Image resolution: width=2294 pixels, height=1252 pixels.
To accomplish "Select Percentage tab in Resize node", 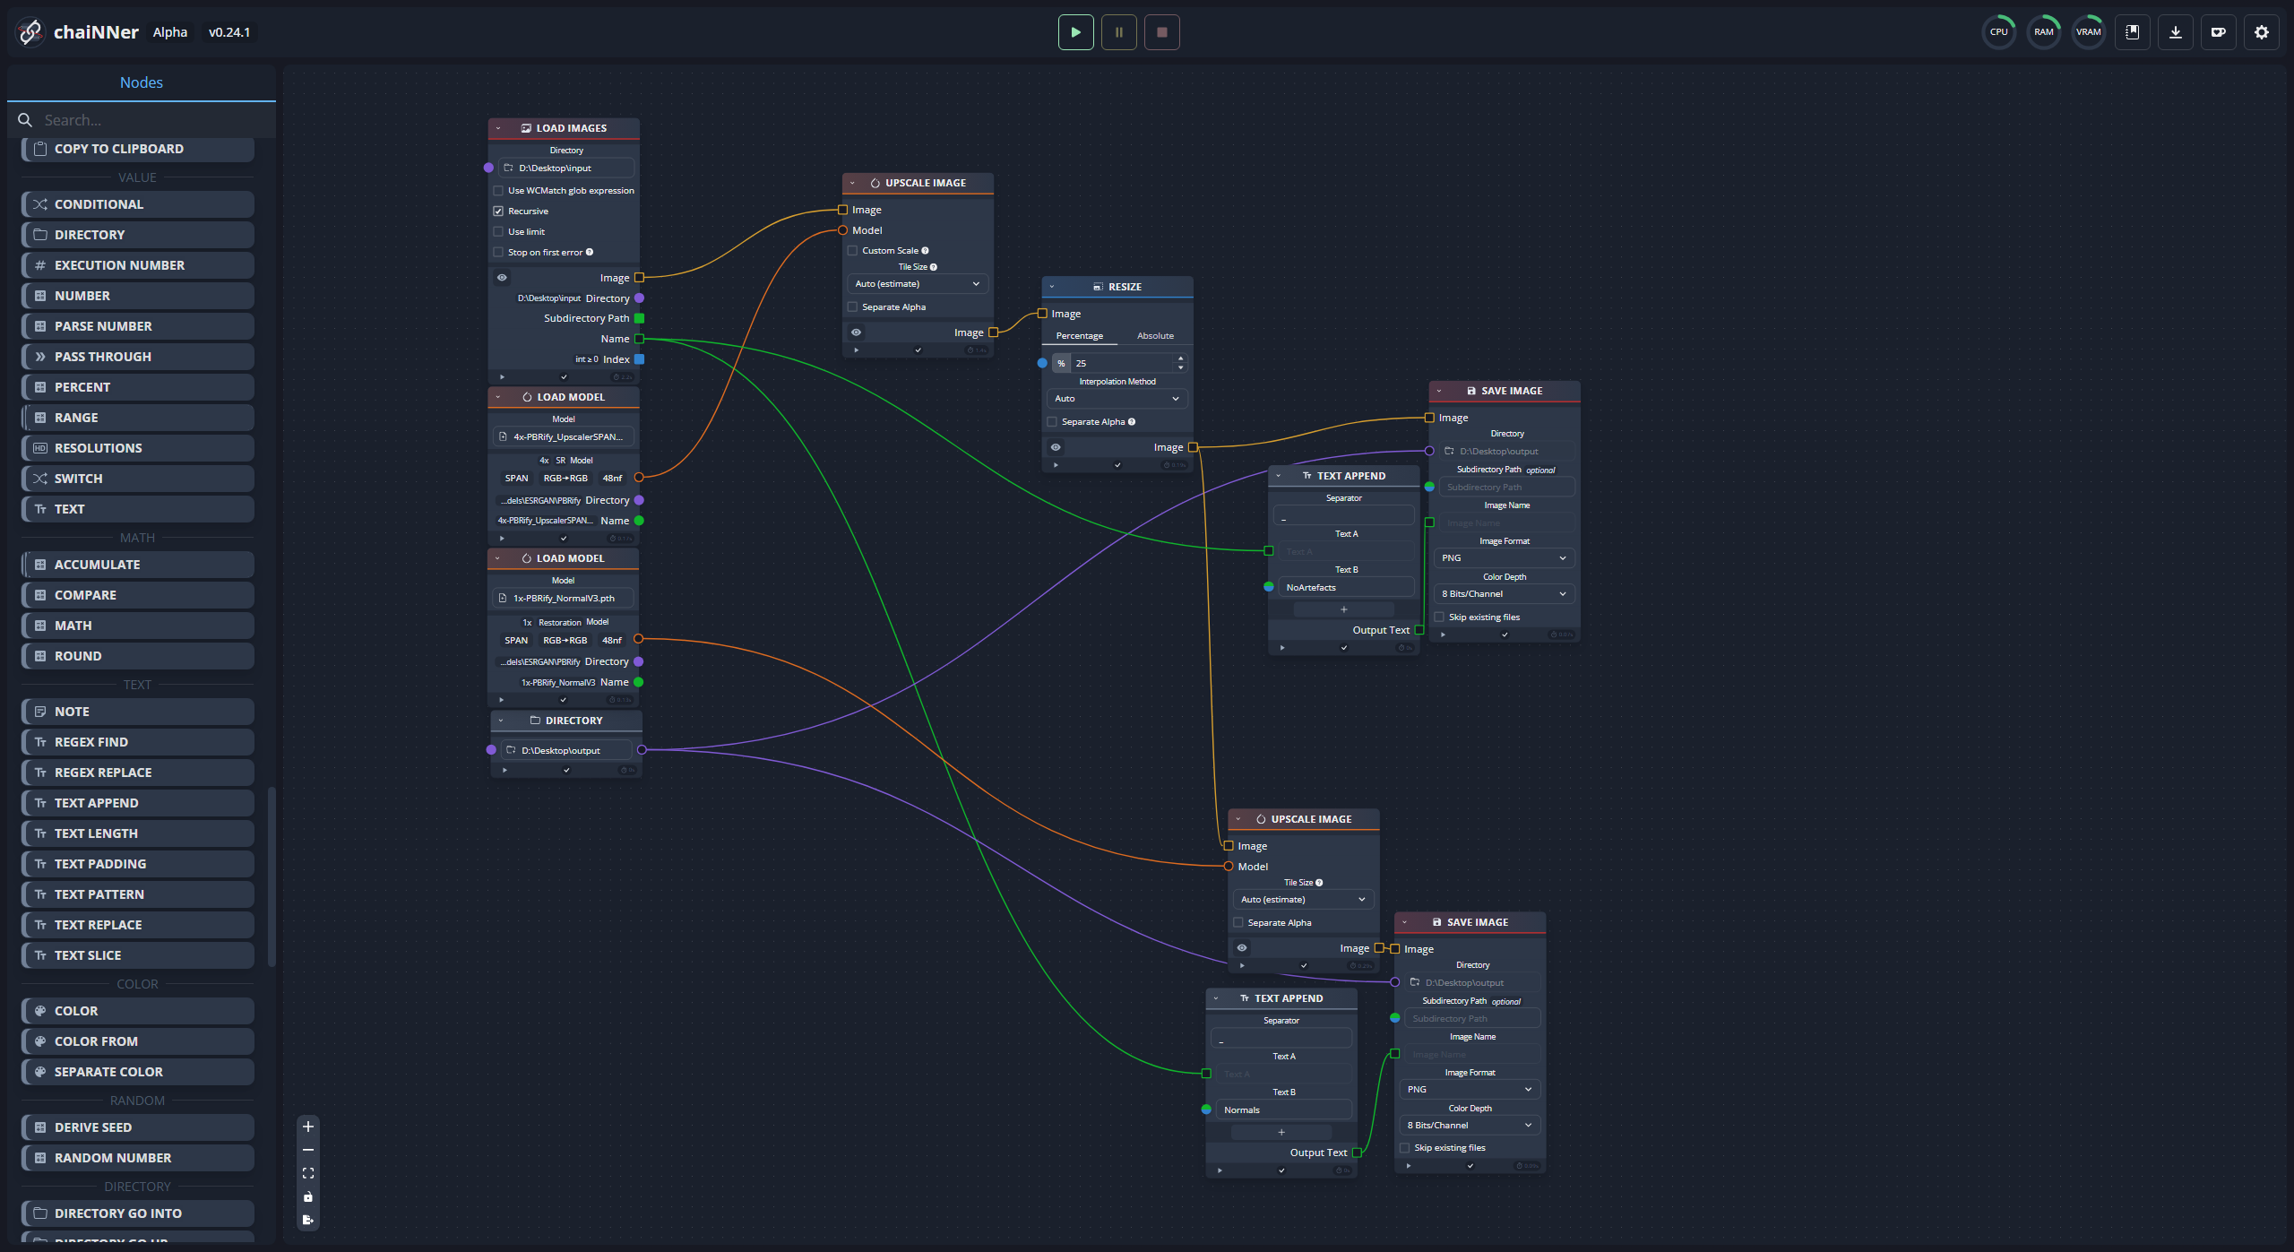I will [x=1080, y=336].
